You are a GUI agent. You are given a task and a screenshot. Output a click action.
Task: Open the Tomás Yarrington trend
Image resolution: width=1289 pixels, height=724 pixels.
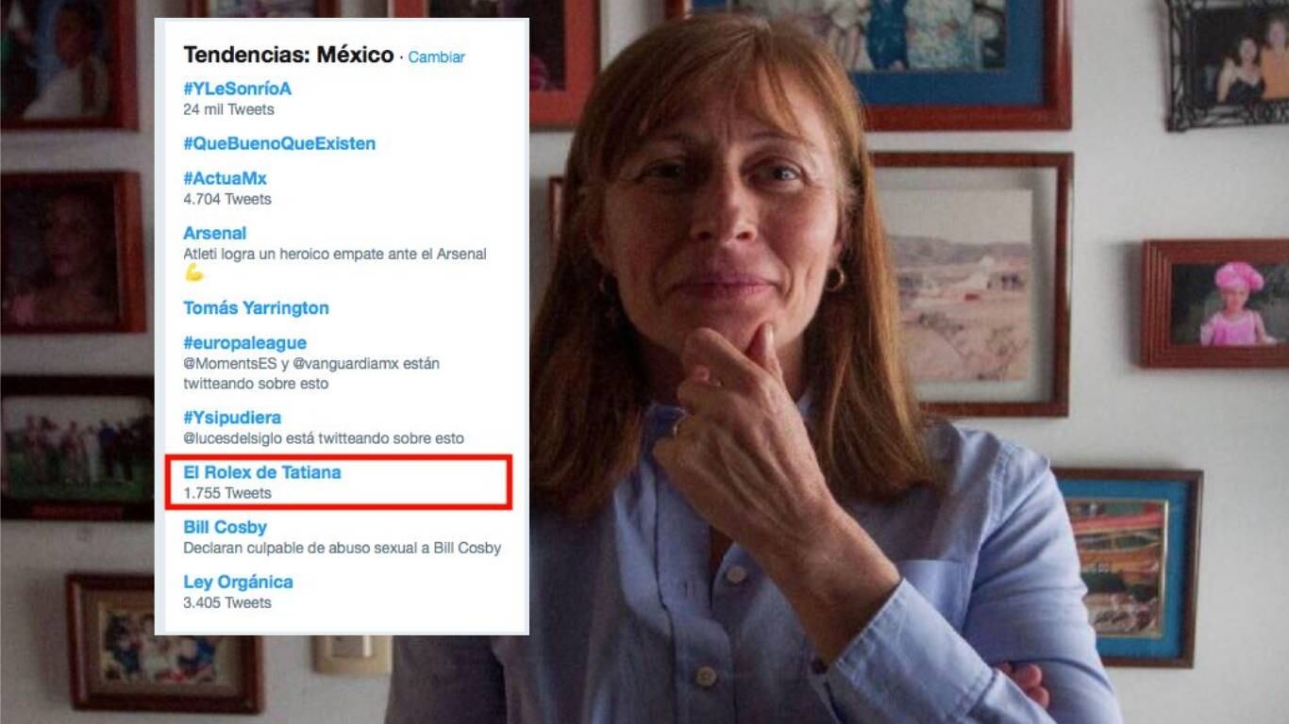[256, 307]
